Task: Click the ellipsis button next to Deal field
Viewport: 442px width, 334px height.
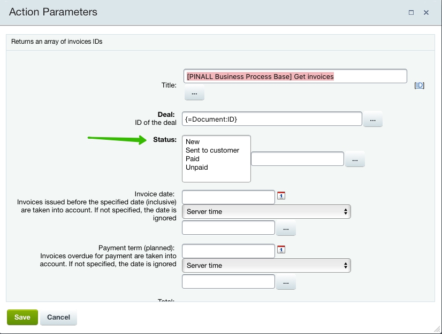Action: point(372,120)
